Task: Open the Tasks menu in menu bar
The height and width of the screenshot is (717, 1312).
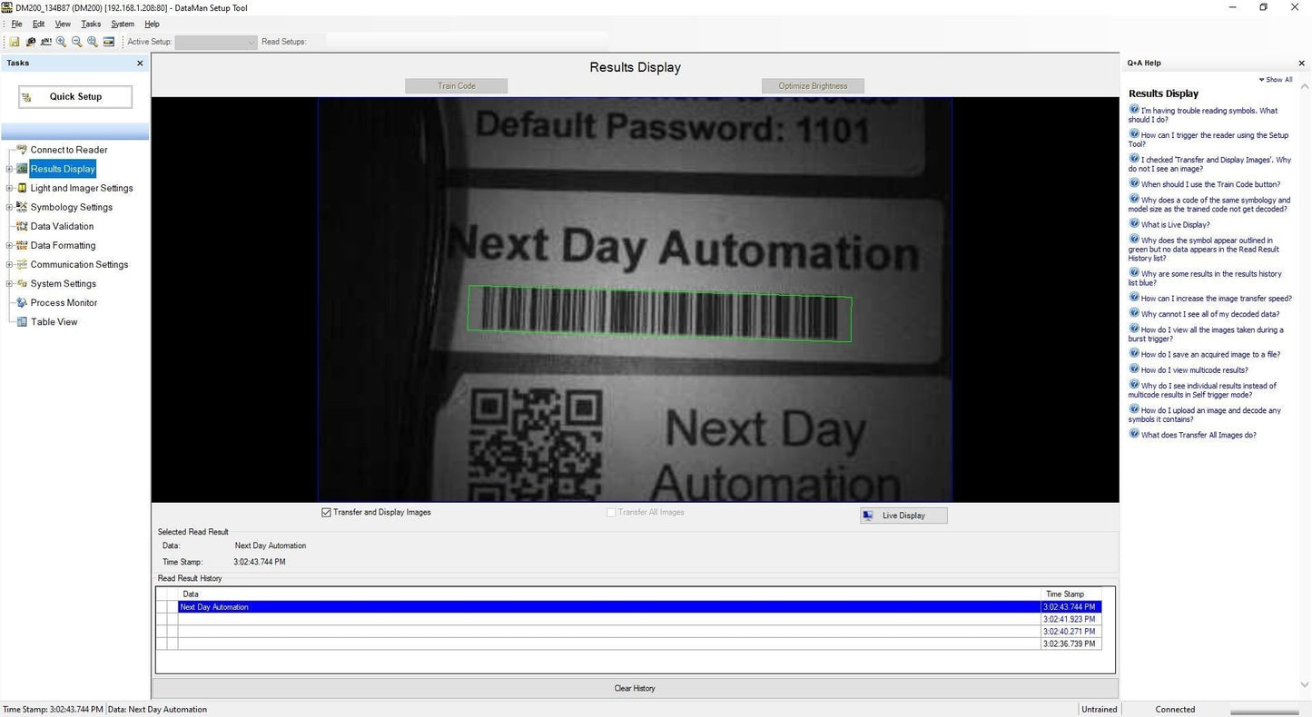Action: coord(91,25)
